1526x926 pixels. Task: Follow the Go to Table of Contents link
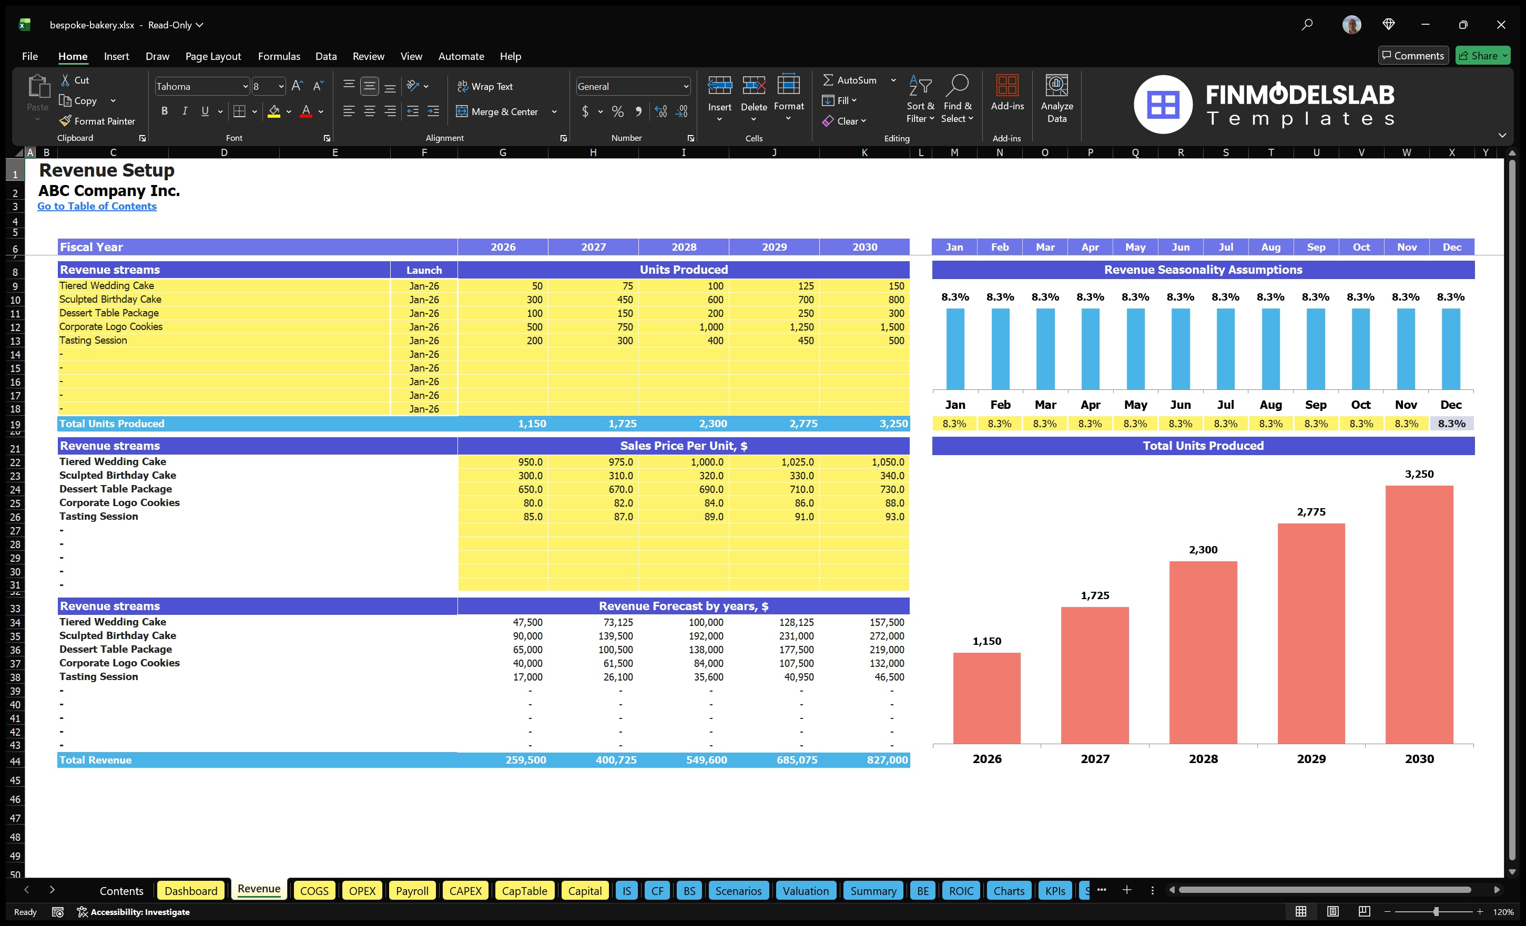(x=97, y=206)
